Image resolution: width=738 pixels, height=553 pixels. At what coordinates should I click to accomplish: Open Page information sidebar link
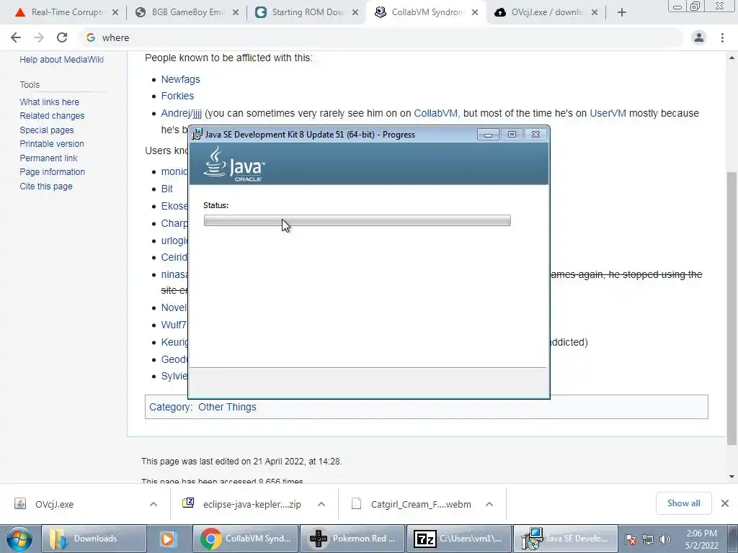click(52, 172)
